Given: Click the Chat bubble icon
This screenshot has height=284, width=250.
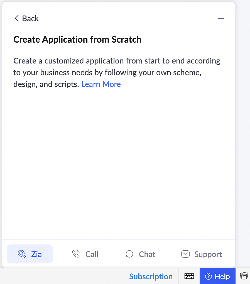Looking at the screenshot, I should [x=129, y=254].
